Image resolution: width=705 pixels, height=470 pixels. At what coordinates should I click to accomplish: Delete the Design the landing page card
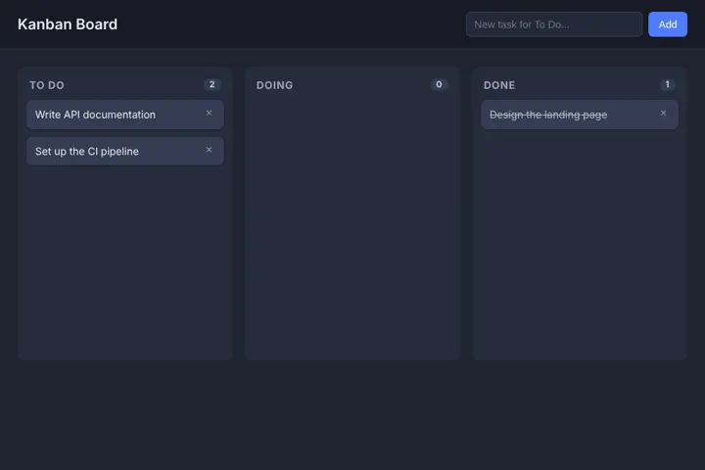click(663, 114)
